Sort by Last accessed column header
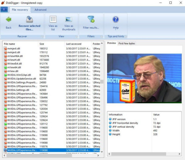185x160 pixels. (x=74, y=44)
